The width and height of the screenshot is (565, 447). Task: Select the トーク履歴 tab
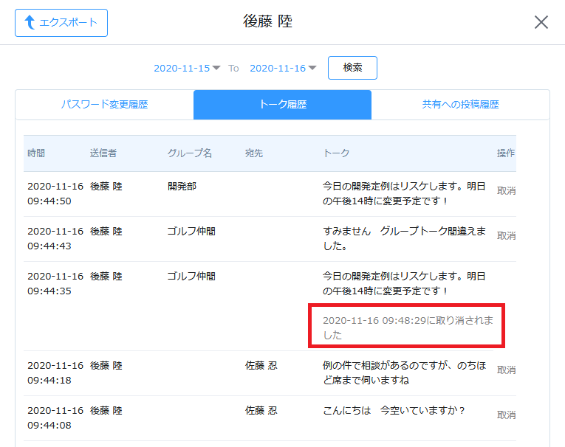[282, 105]
